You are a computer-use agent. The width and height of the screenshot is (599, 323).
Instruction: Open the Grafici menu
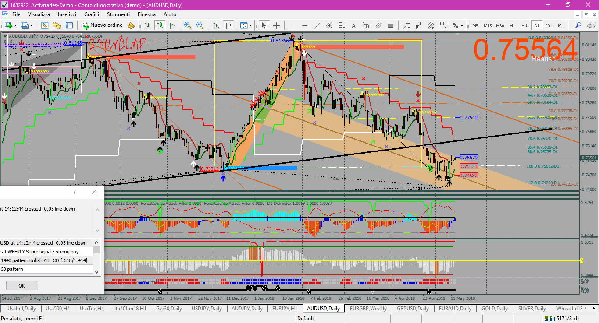tap(92, 14)
